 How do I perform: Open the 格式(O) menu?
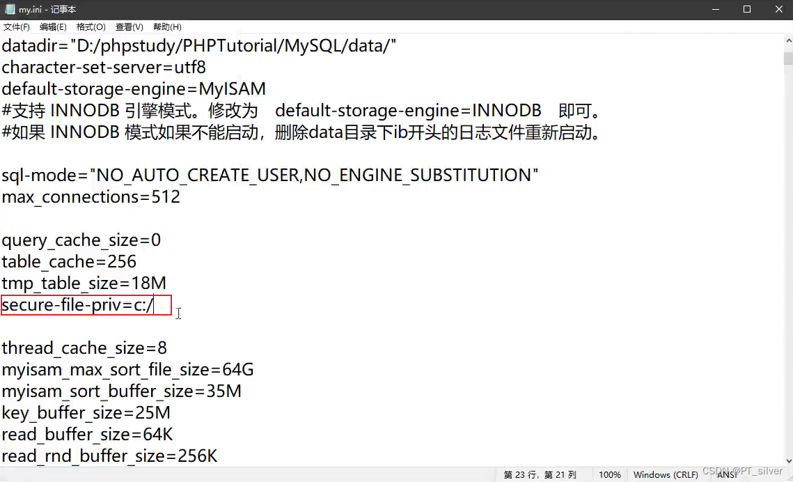coord(91,26)
